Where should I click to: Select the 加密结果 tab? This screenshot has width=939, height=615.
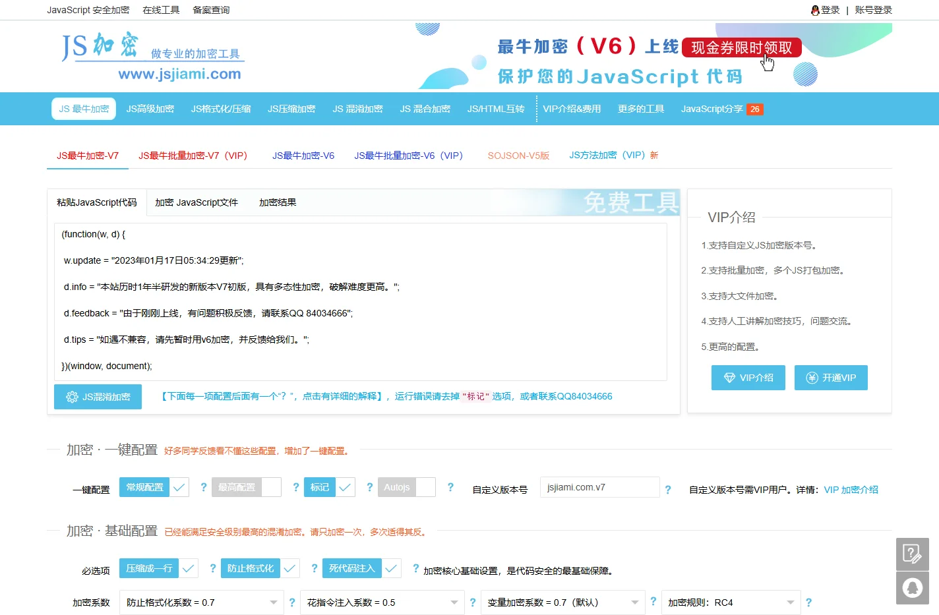point(278,202)
